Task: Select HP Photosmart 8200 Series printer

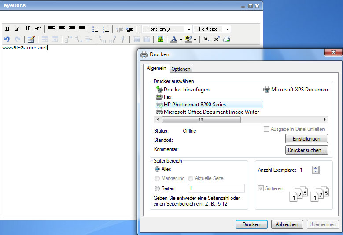Action: (x=194, y=105)
